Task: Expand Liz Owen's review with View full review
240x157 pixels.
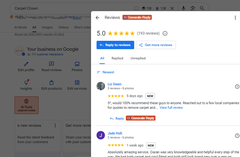Action: [x=171, y=108]
